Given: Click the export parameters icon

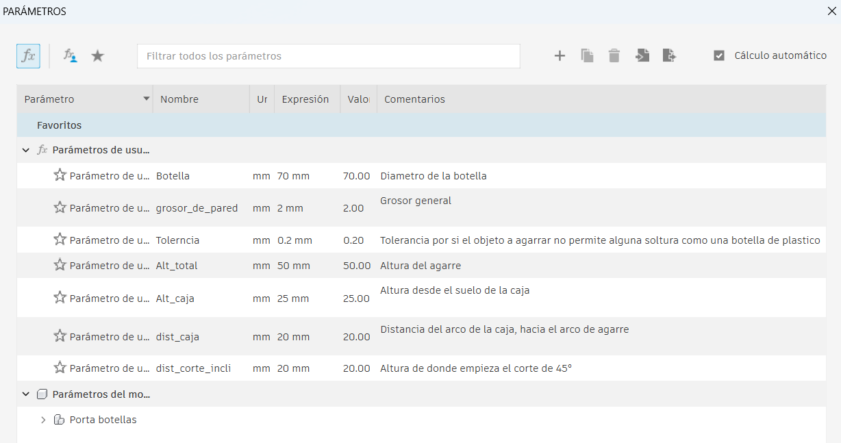Looking at the screenshot, I should click(x=670, y=56).
